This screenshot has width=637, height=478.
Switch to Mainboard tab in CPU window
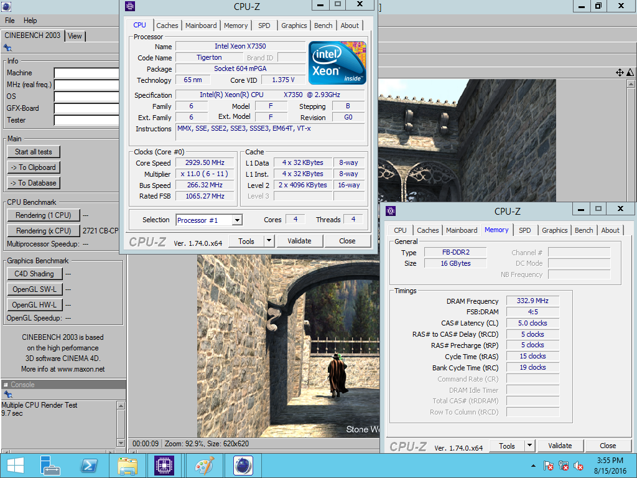coord(201,26)
